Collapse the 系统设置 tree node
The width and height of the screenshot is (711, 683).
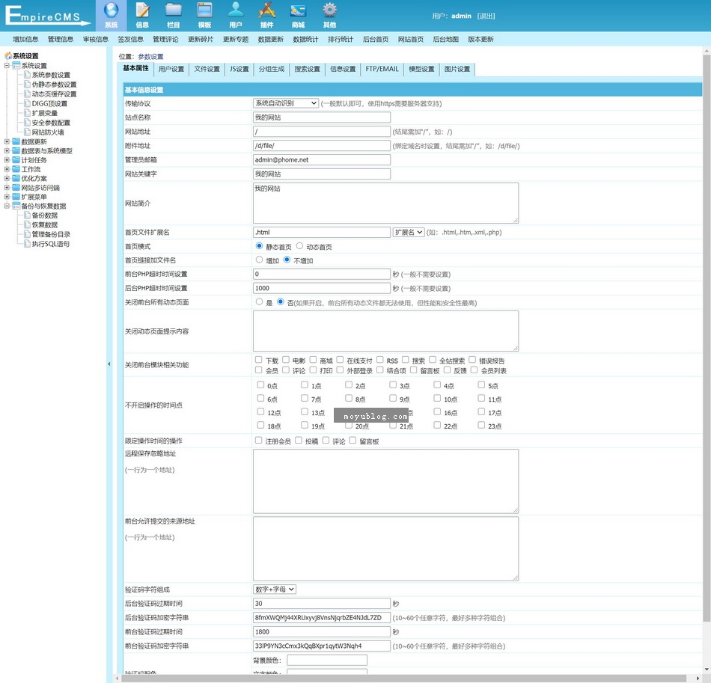point(7,66)
